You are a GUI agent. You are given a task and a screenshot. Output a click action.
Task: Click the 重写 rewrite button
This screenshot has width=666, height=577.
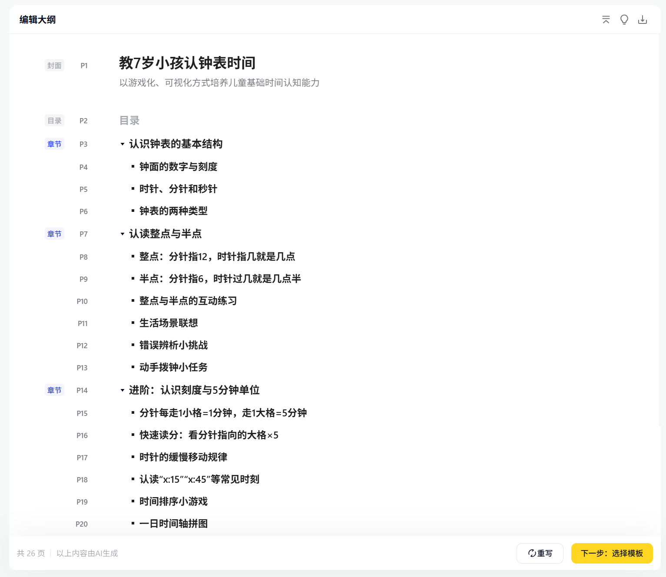tap(540, 553)
